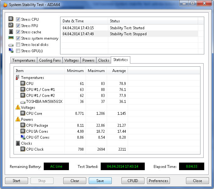Enable the Stress GPU(s) checkbox

[18, 51]
